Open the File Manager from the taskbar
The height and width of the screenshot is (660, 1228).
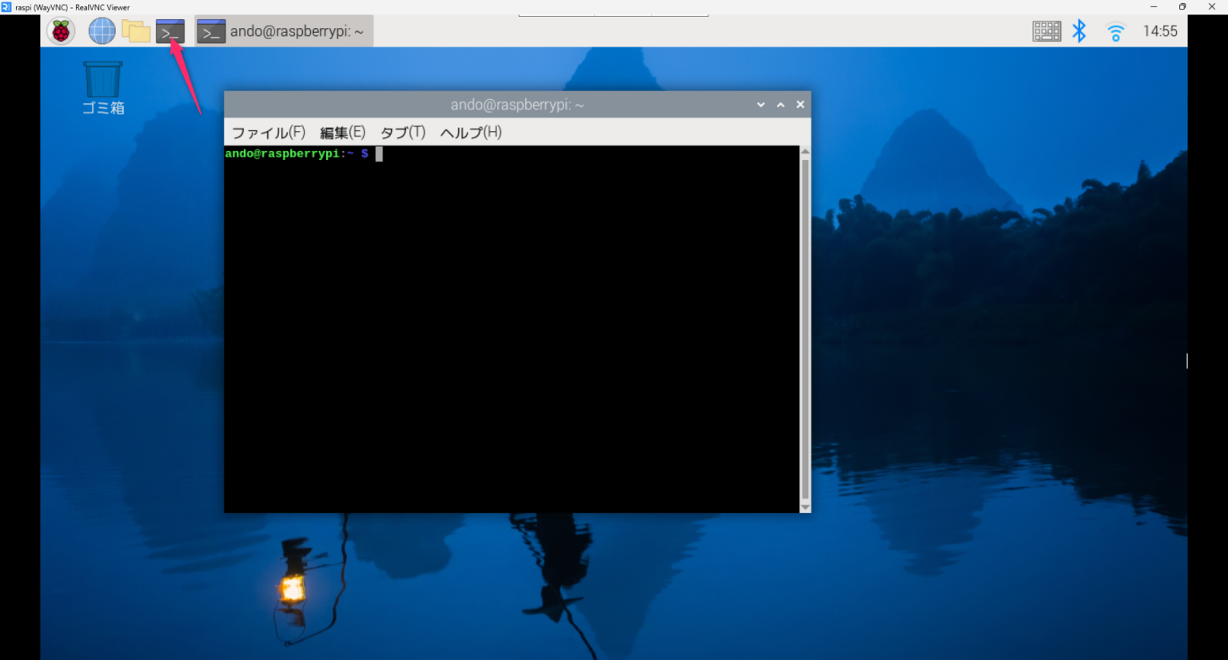(x=135, y=30)
